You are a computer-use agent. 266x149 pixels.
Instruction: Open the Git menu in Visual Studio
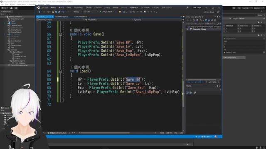click(69, 7)
